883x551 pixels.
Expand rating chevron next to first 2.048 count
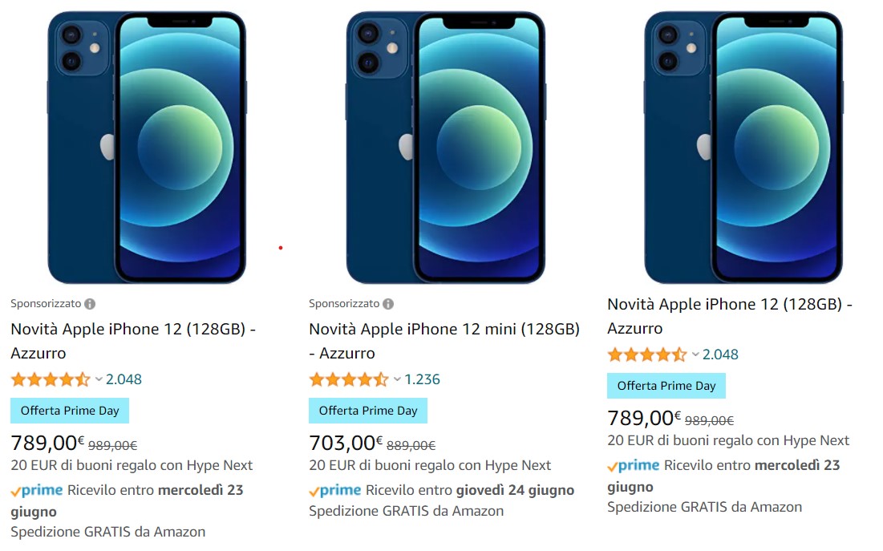[99, 379]
